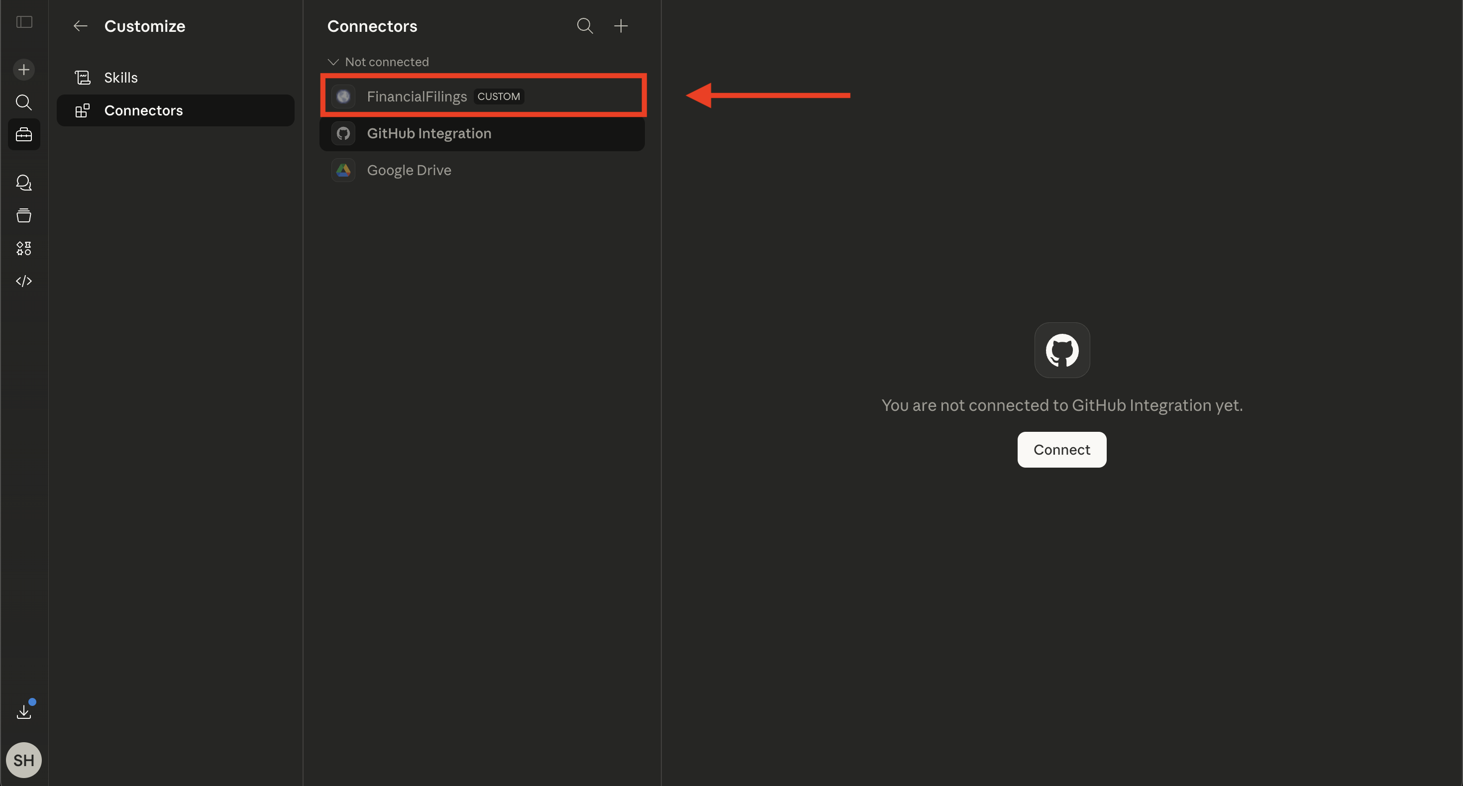The image size is (1463, 786).
Task: Select the GitHub Integration connector
Action: (482, 133)
